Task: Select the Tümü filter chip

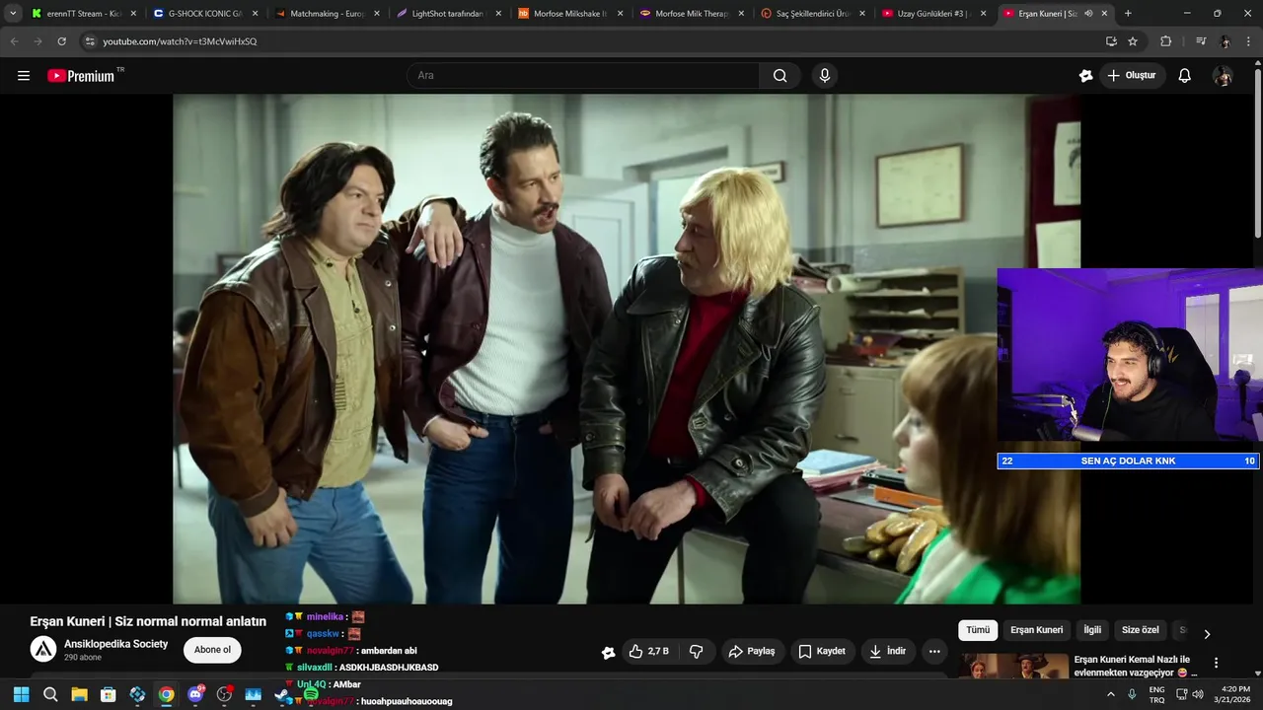Action: (978, 630)
